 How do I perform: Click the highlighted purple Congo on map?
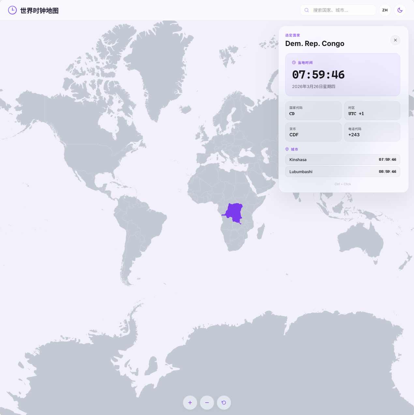click(233, 213)
